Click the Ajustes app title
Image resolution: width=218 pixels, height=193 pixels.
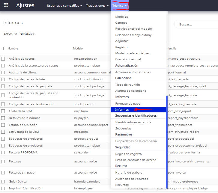[x=25, y=5]
